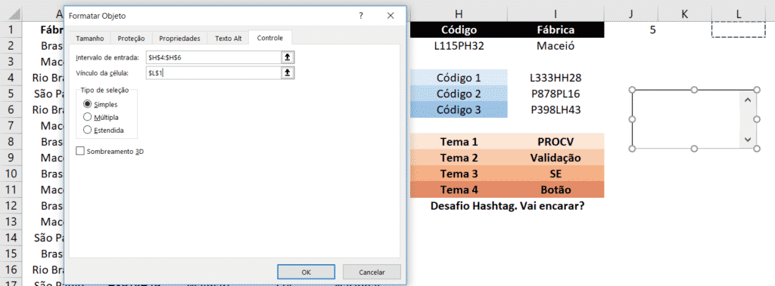Select column K header
775x286 pixels.
(684, 14)
